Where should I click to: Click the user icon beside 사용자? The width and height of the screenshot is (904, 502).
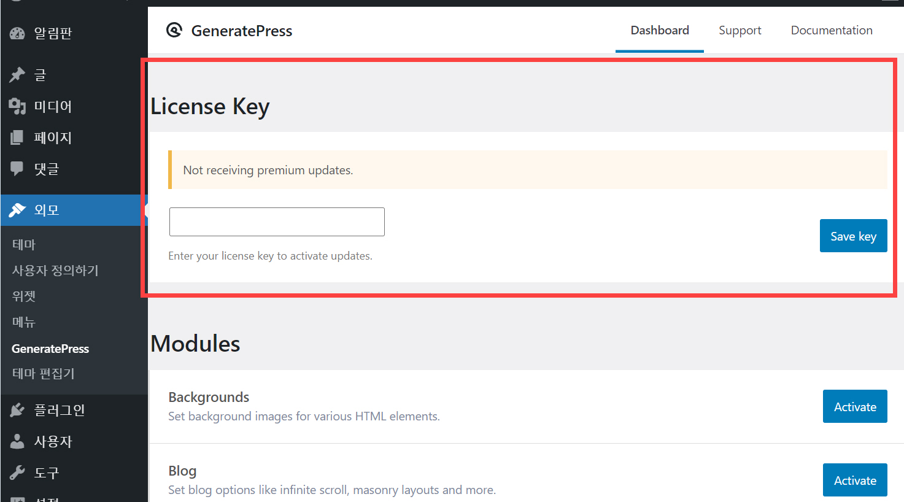coord(17,441)
